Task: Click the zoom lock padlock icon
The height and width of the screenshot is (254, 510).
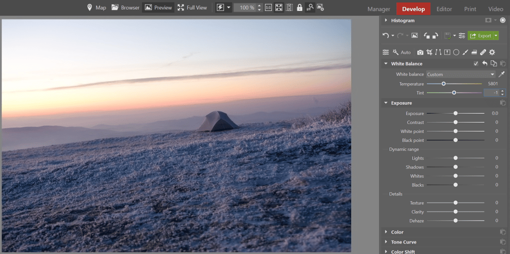Action: tap(299, 7)
